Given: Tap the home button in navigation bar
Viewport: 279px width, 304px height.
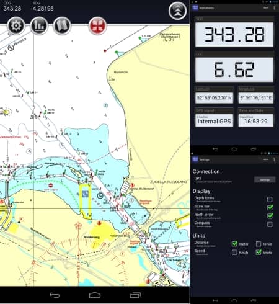Looking at the screenshot, I should (x=95, y=295).
